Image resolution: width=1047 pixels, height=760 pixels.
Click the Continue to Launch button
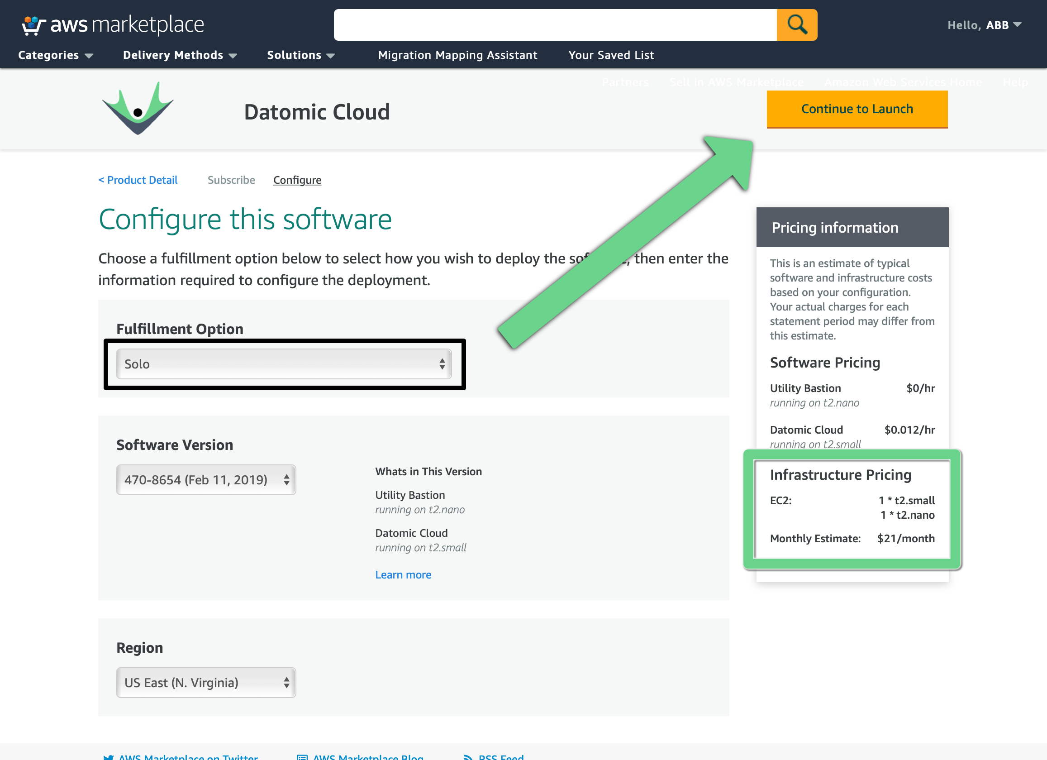point(856,108)
